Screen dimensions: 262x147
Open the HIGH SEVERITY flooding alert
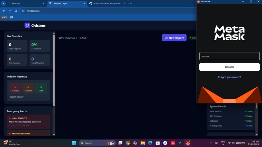click(x=28, y=122)
